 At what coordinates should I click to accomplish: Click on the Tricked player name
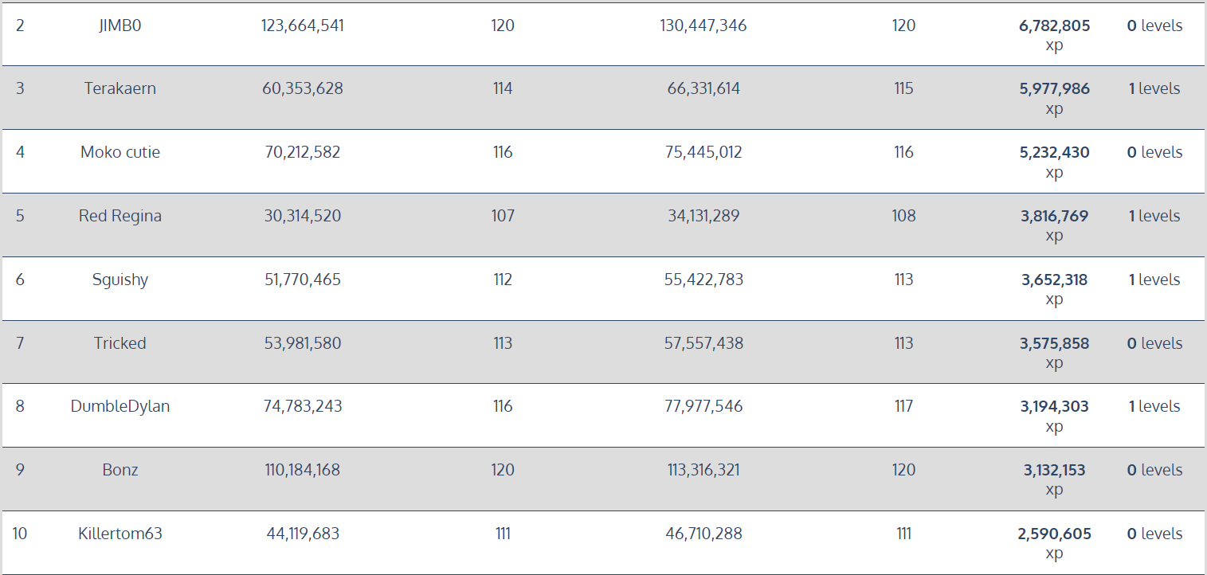[x=120, y=343]
